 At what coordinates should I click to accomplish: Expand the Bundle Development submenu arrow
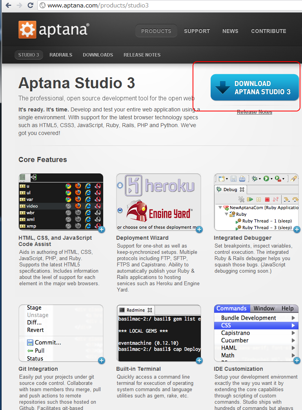pyautogui.click(x=293, y=318)
